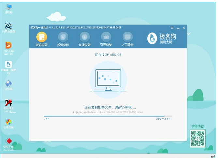
Task: Open the 系统备份 section
Action: (x=63, y=37)
